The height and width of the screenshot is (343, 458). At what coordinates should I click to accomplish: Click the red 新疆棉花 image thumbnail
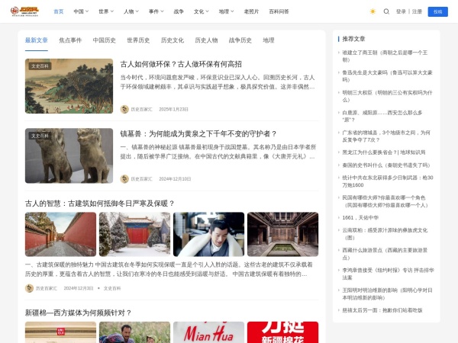pyautogui.click(x=282, y=332)
